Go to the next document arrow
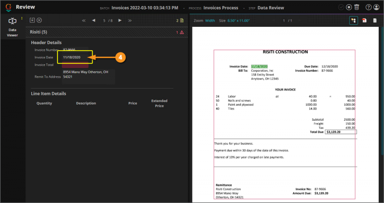 (120, 21)
